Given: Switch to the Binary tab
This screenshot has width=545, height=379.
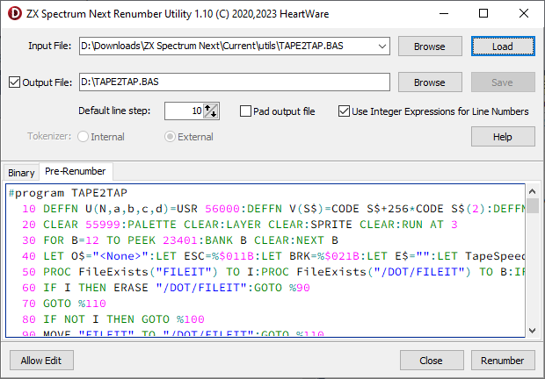Looking at the screenshot, I should tap(21, 173).
